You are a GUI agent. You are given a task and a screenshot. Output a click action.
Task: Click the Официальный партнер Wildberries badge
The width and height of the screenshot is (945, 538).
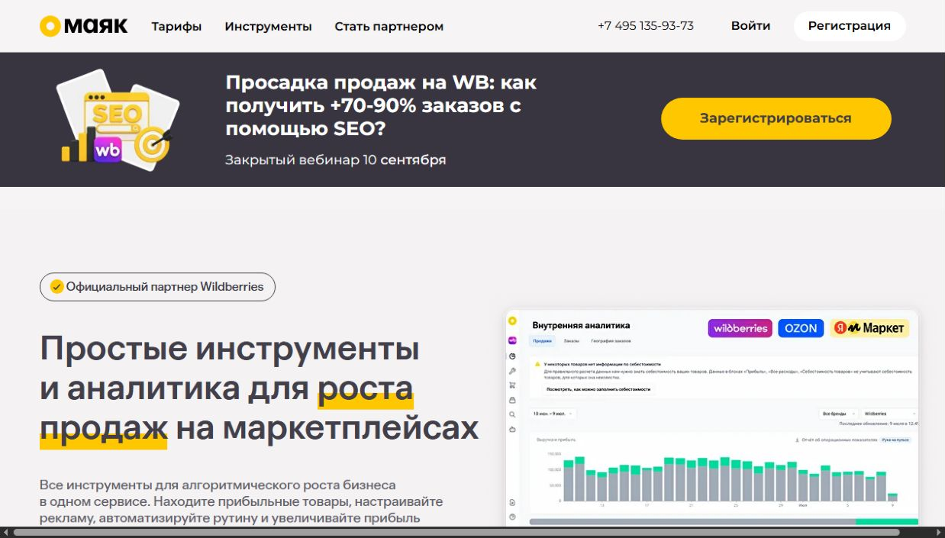point(157,287)
